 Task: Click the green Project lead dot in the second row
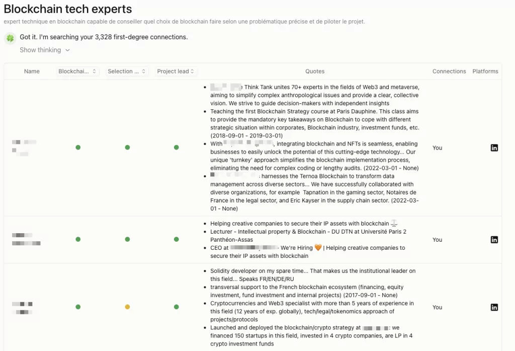pyautogui.click(x=177, y=239)
